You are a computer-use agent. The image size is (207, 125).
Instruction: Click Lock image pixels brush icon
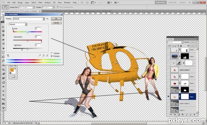[176, 46]
